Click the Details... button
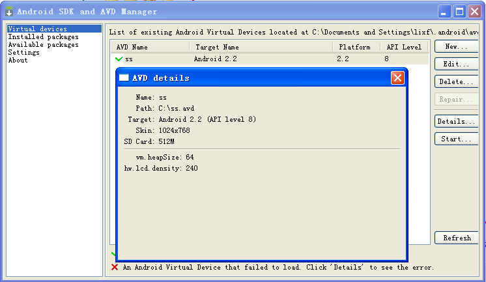This screenshot has height=282, width=486. click(x=456, y=122)
